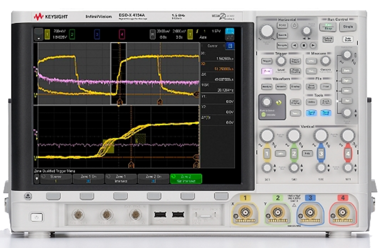The width and height of the screenshot is (379, 248).
Task: Click the navigate stop square button
Action: point(304,45)
